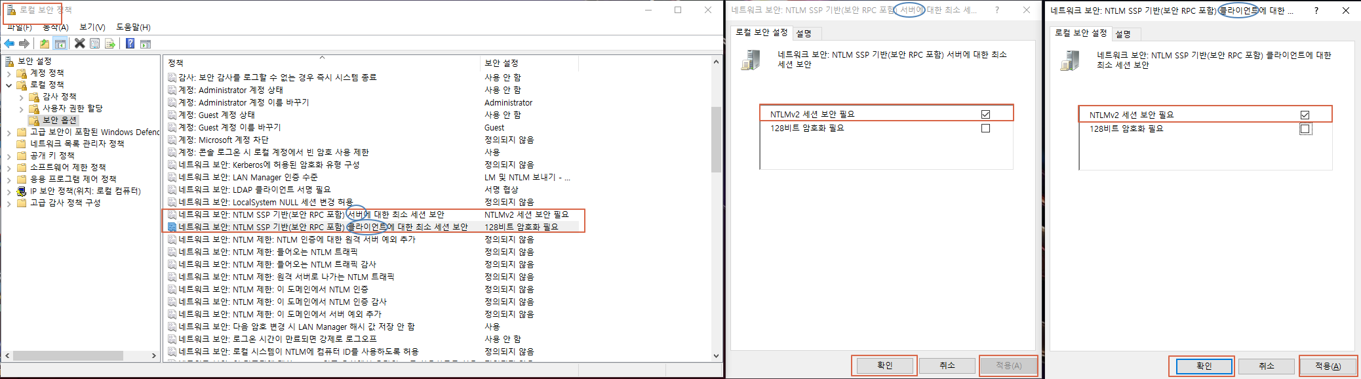Check 128비트 암호화 필요 in the 서버 dialog
Viewport: 1361px width, 379px height.
click(985, 129)
